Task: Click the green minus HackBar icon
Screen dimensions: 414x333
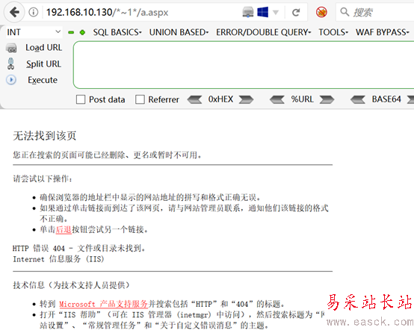Action: [71, 32]
